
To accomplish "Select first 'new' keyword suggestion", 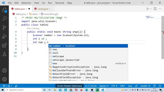I will (88, 49).
